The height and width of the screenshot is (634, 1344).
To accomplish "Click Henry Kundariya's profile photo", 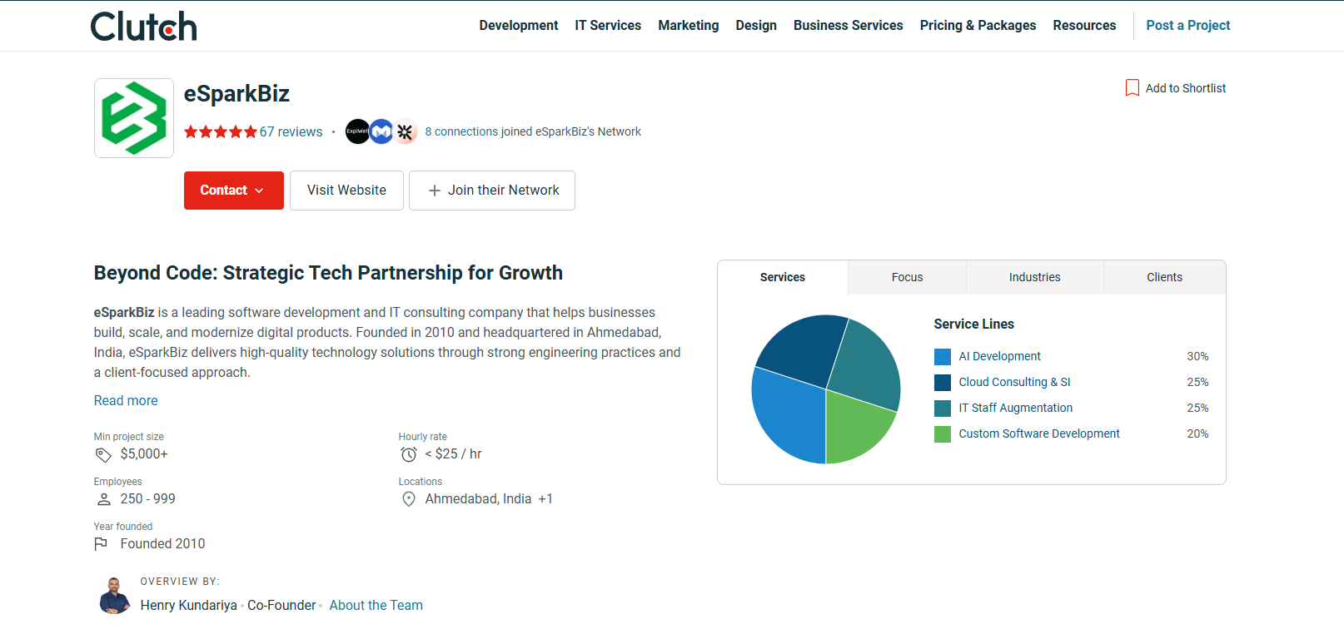I will click(114, 596).
